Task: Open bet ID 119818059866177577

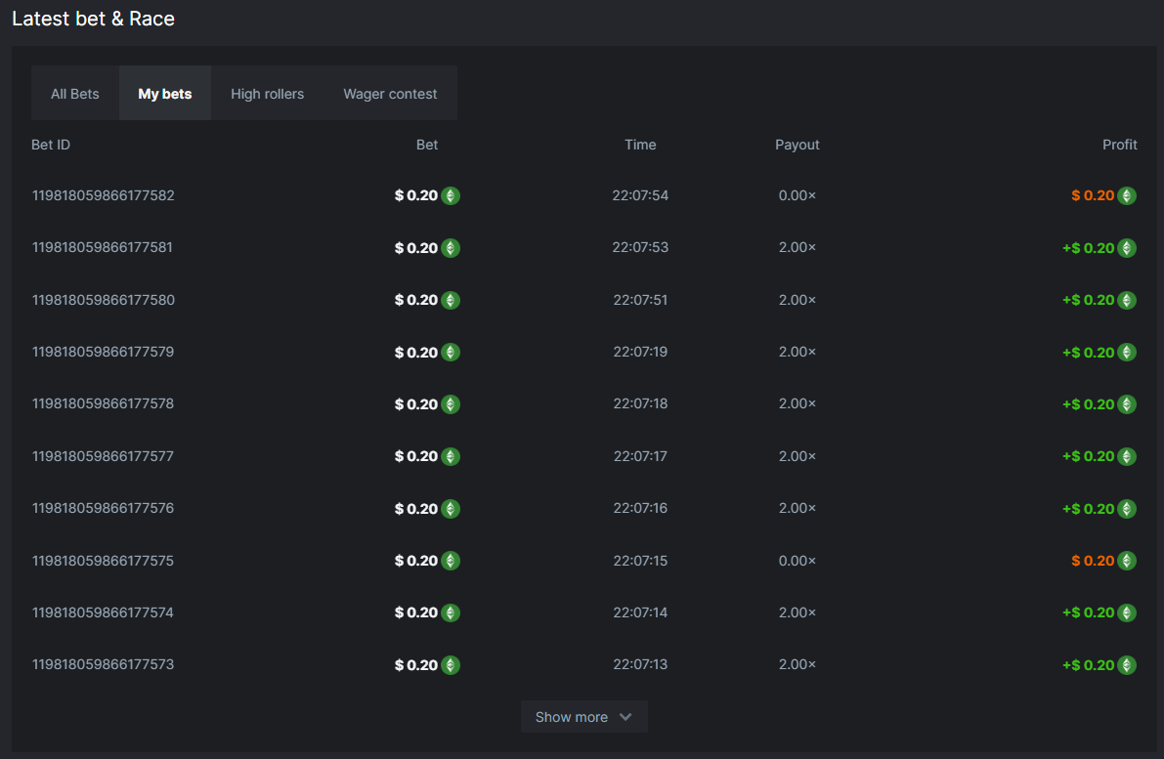Action: [103, 456]
